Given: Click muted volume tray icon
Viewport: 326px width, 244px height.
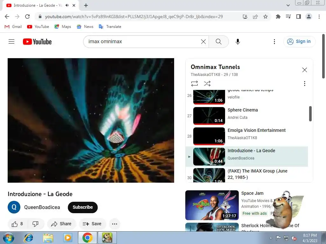Looking at the screenshot, I should coord(294,238).
